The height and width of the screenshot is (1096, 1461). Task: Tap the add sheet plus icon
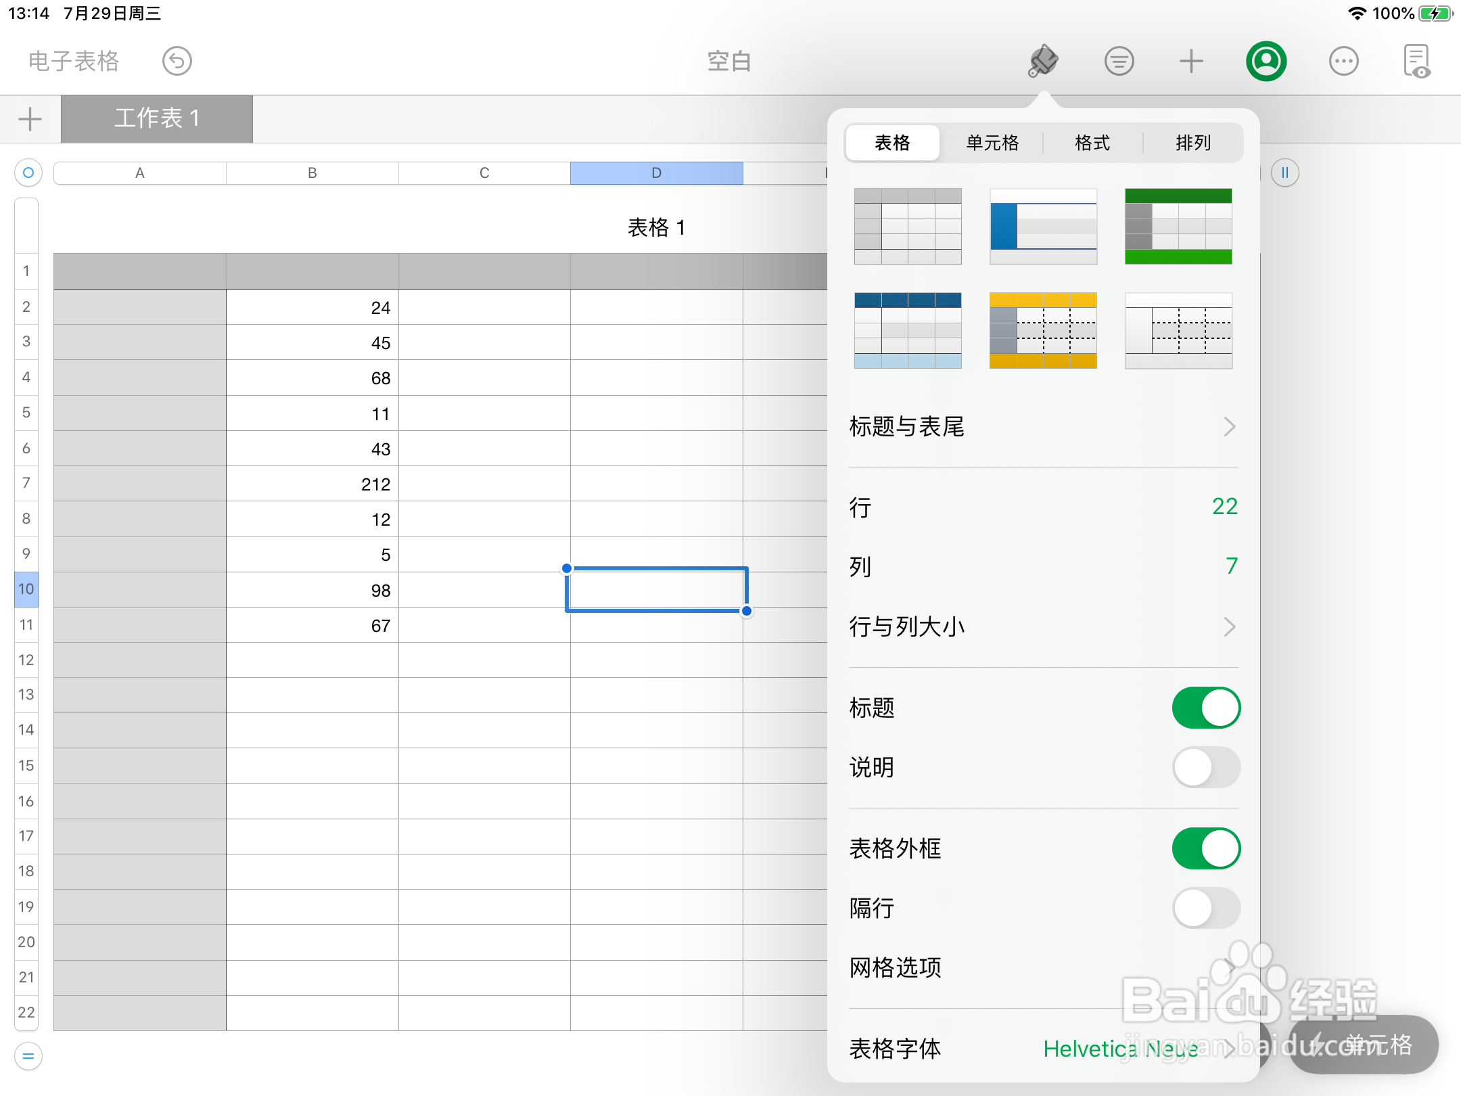[x=29, y=119]
